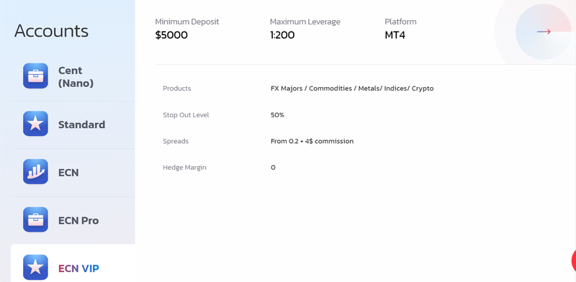Click the Minimum Deposit label

point(187,22)
